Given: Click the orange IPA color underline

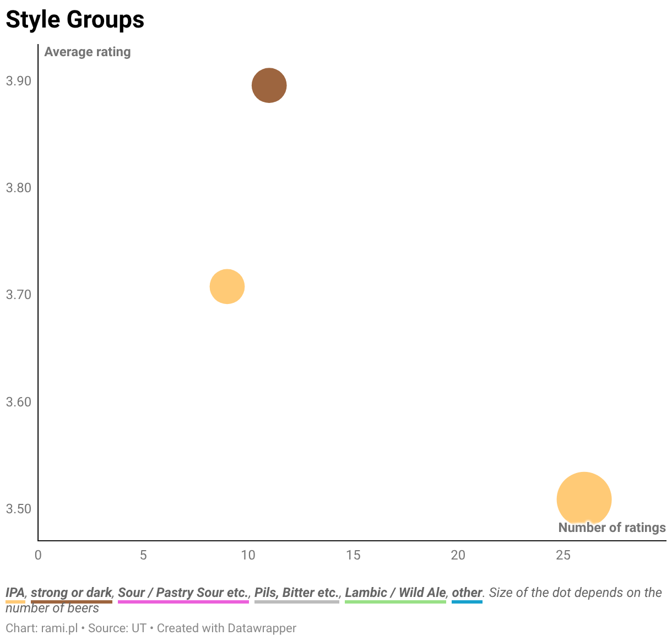Looking at the screenshot, I should [x=15, y=602].
